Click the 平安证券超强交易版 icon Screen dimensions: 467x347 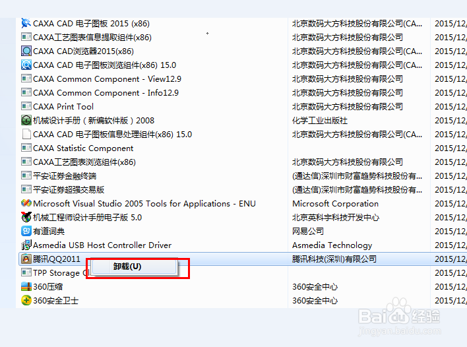click(26, 189)
